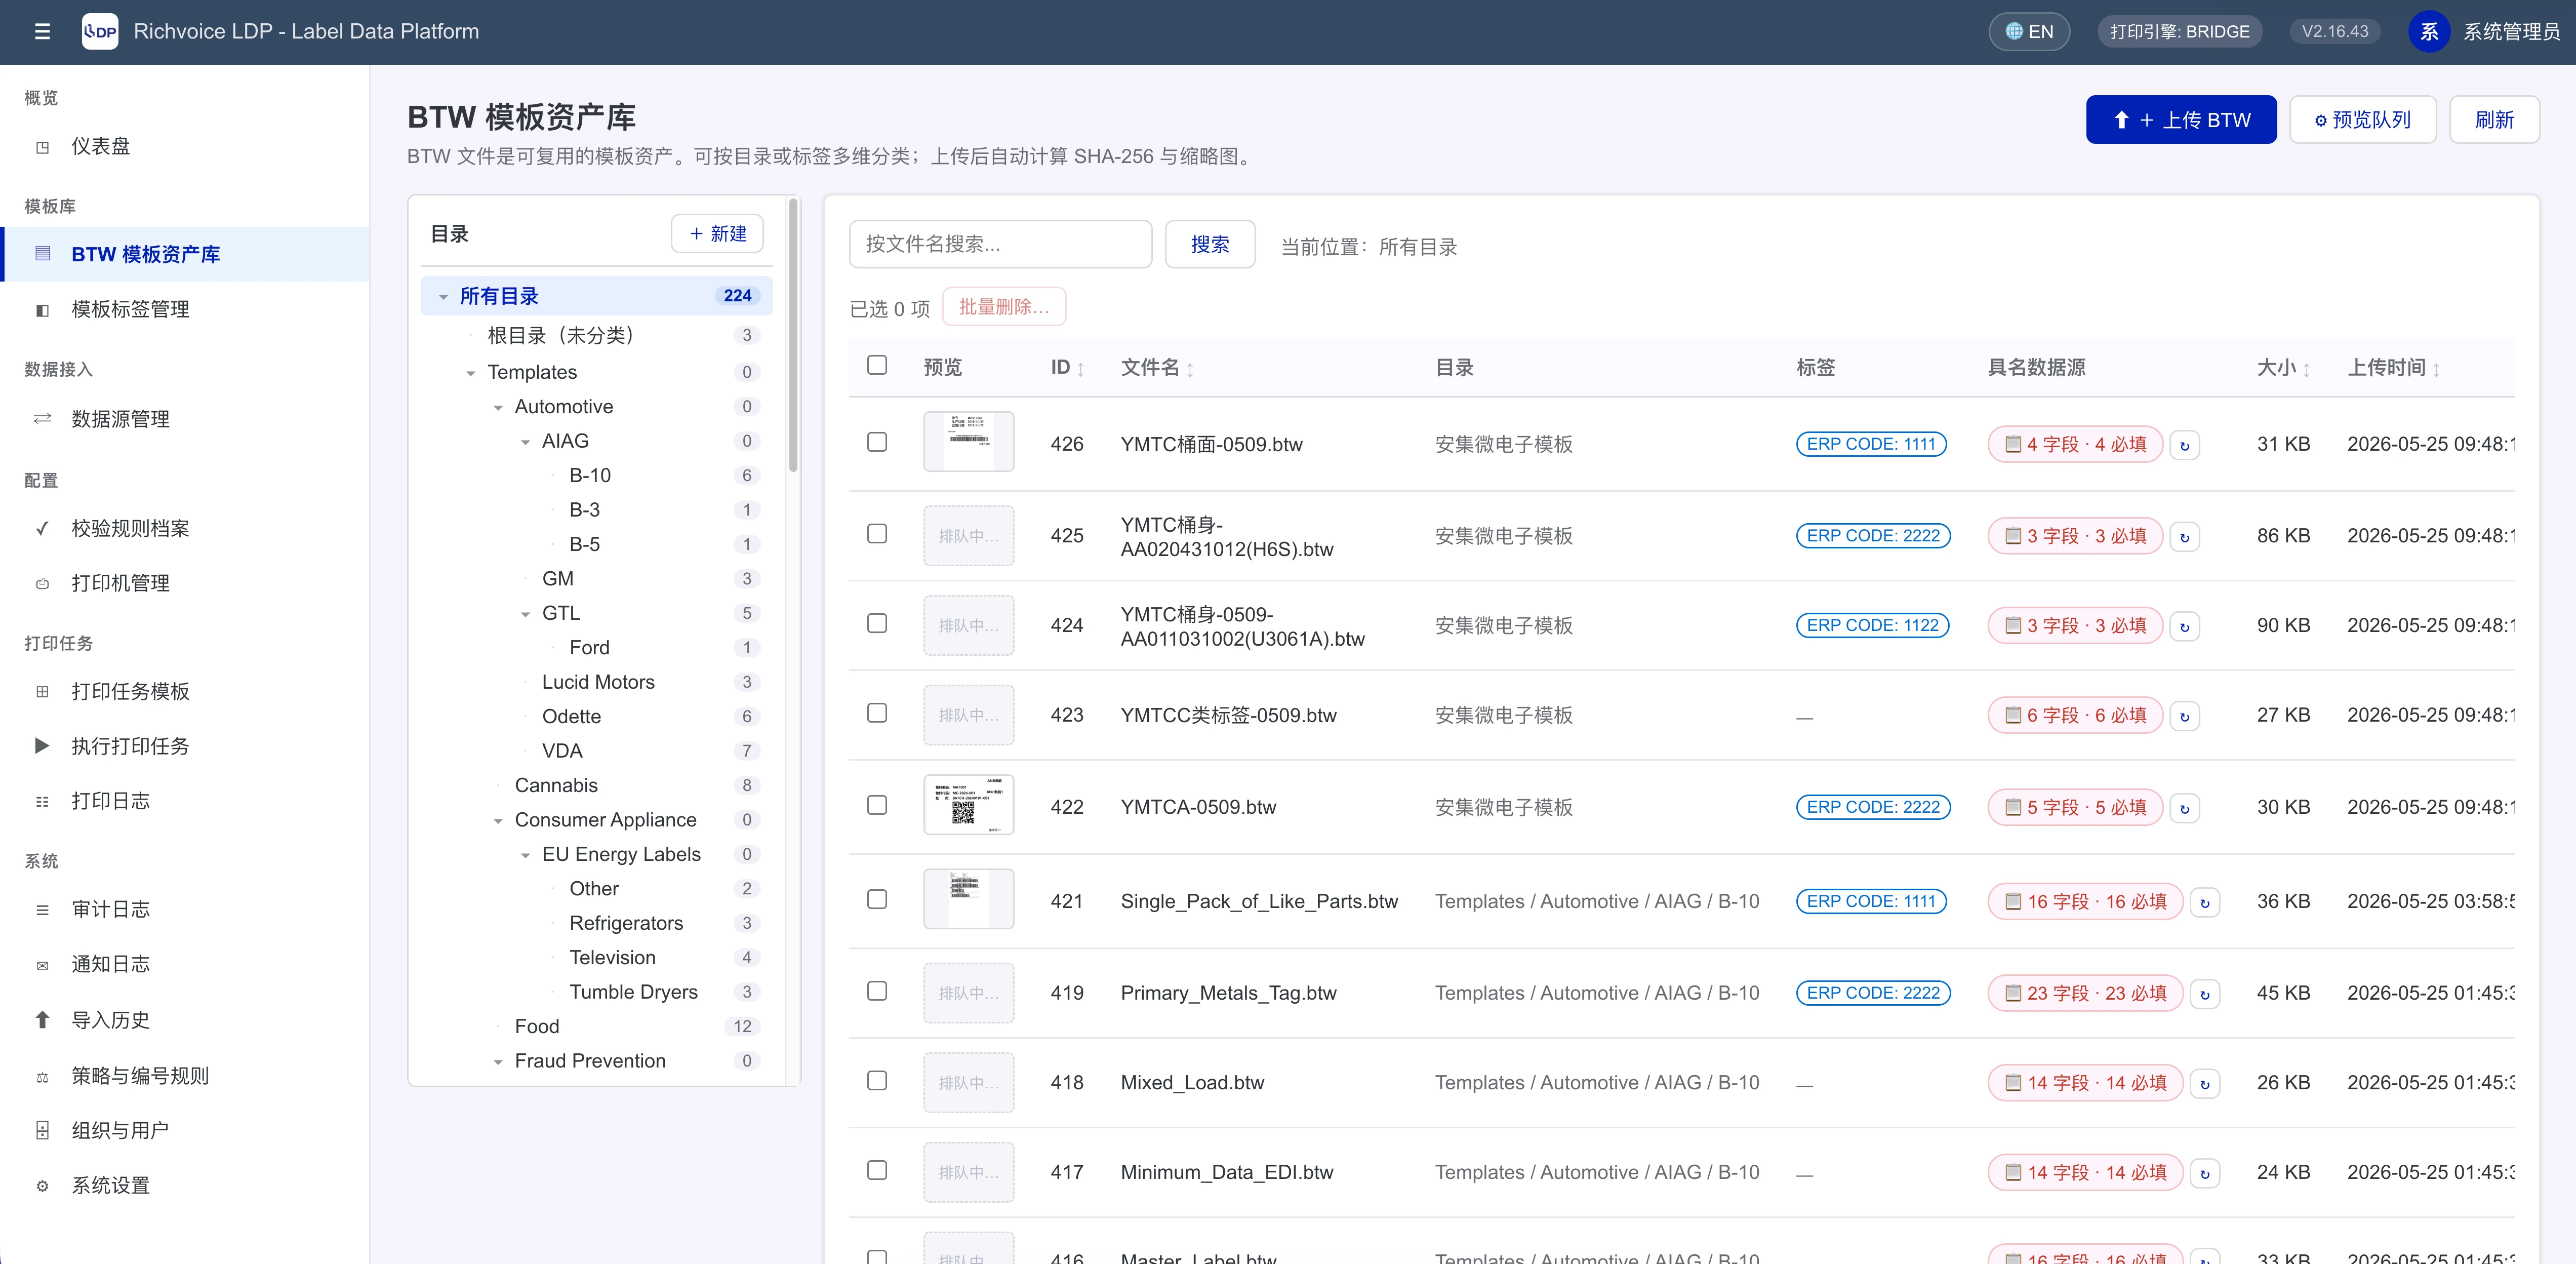Click the 策略与编号规则 scales icon
Image resolution: width=2576 pixels, height=1264 pixels.
click(42, 1077)
